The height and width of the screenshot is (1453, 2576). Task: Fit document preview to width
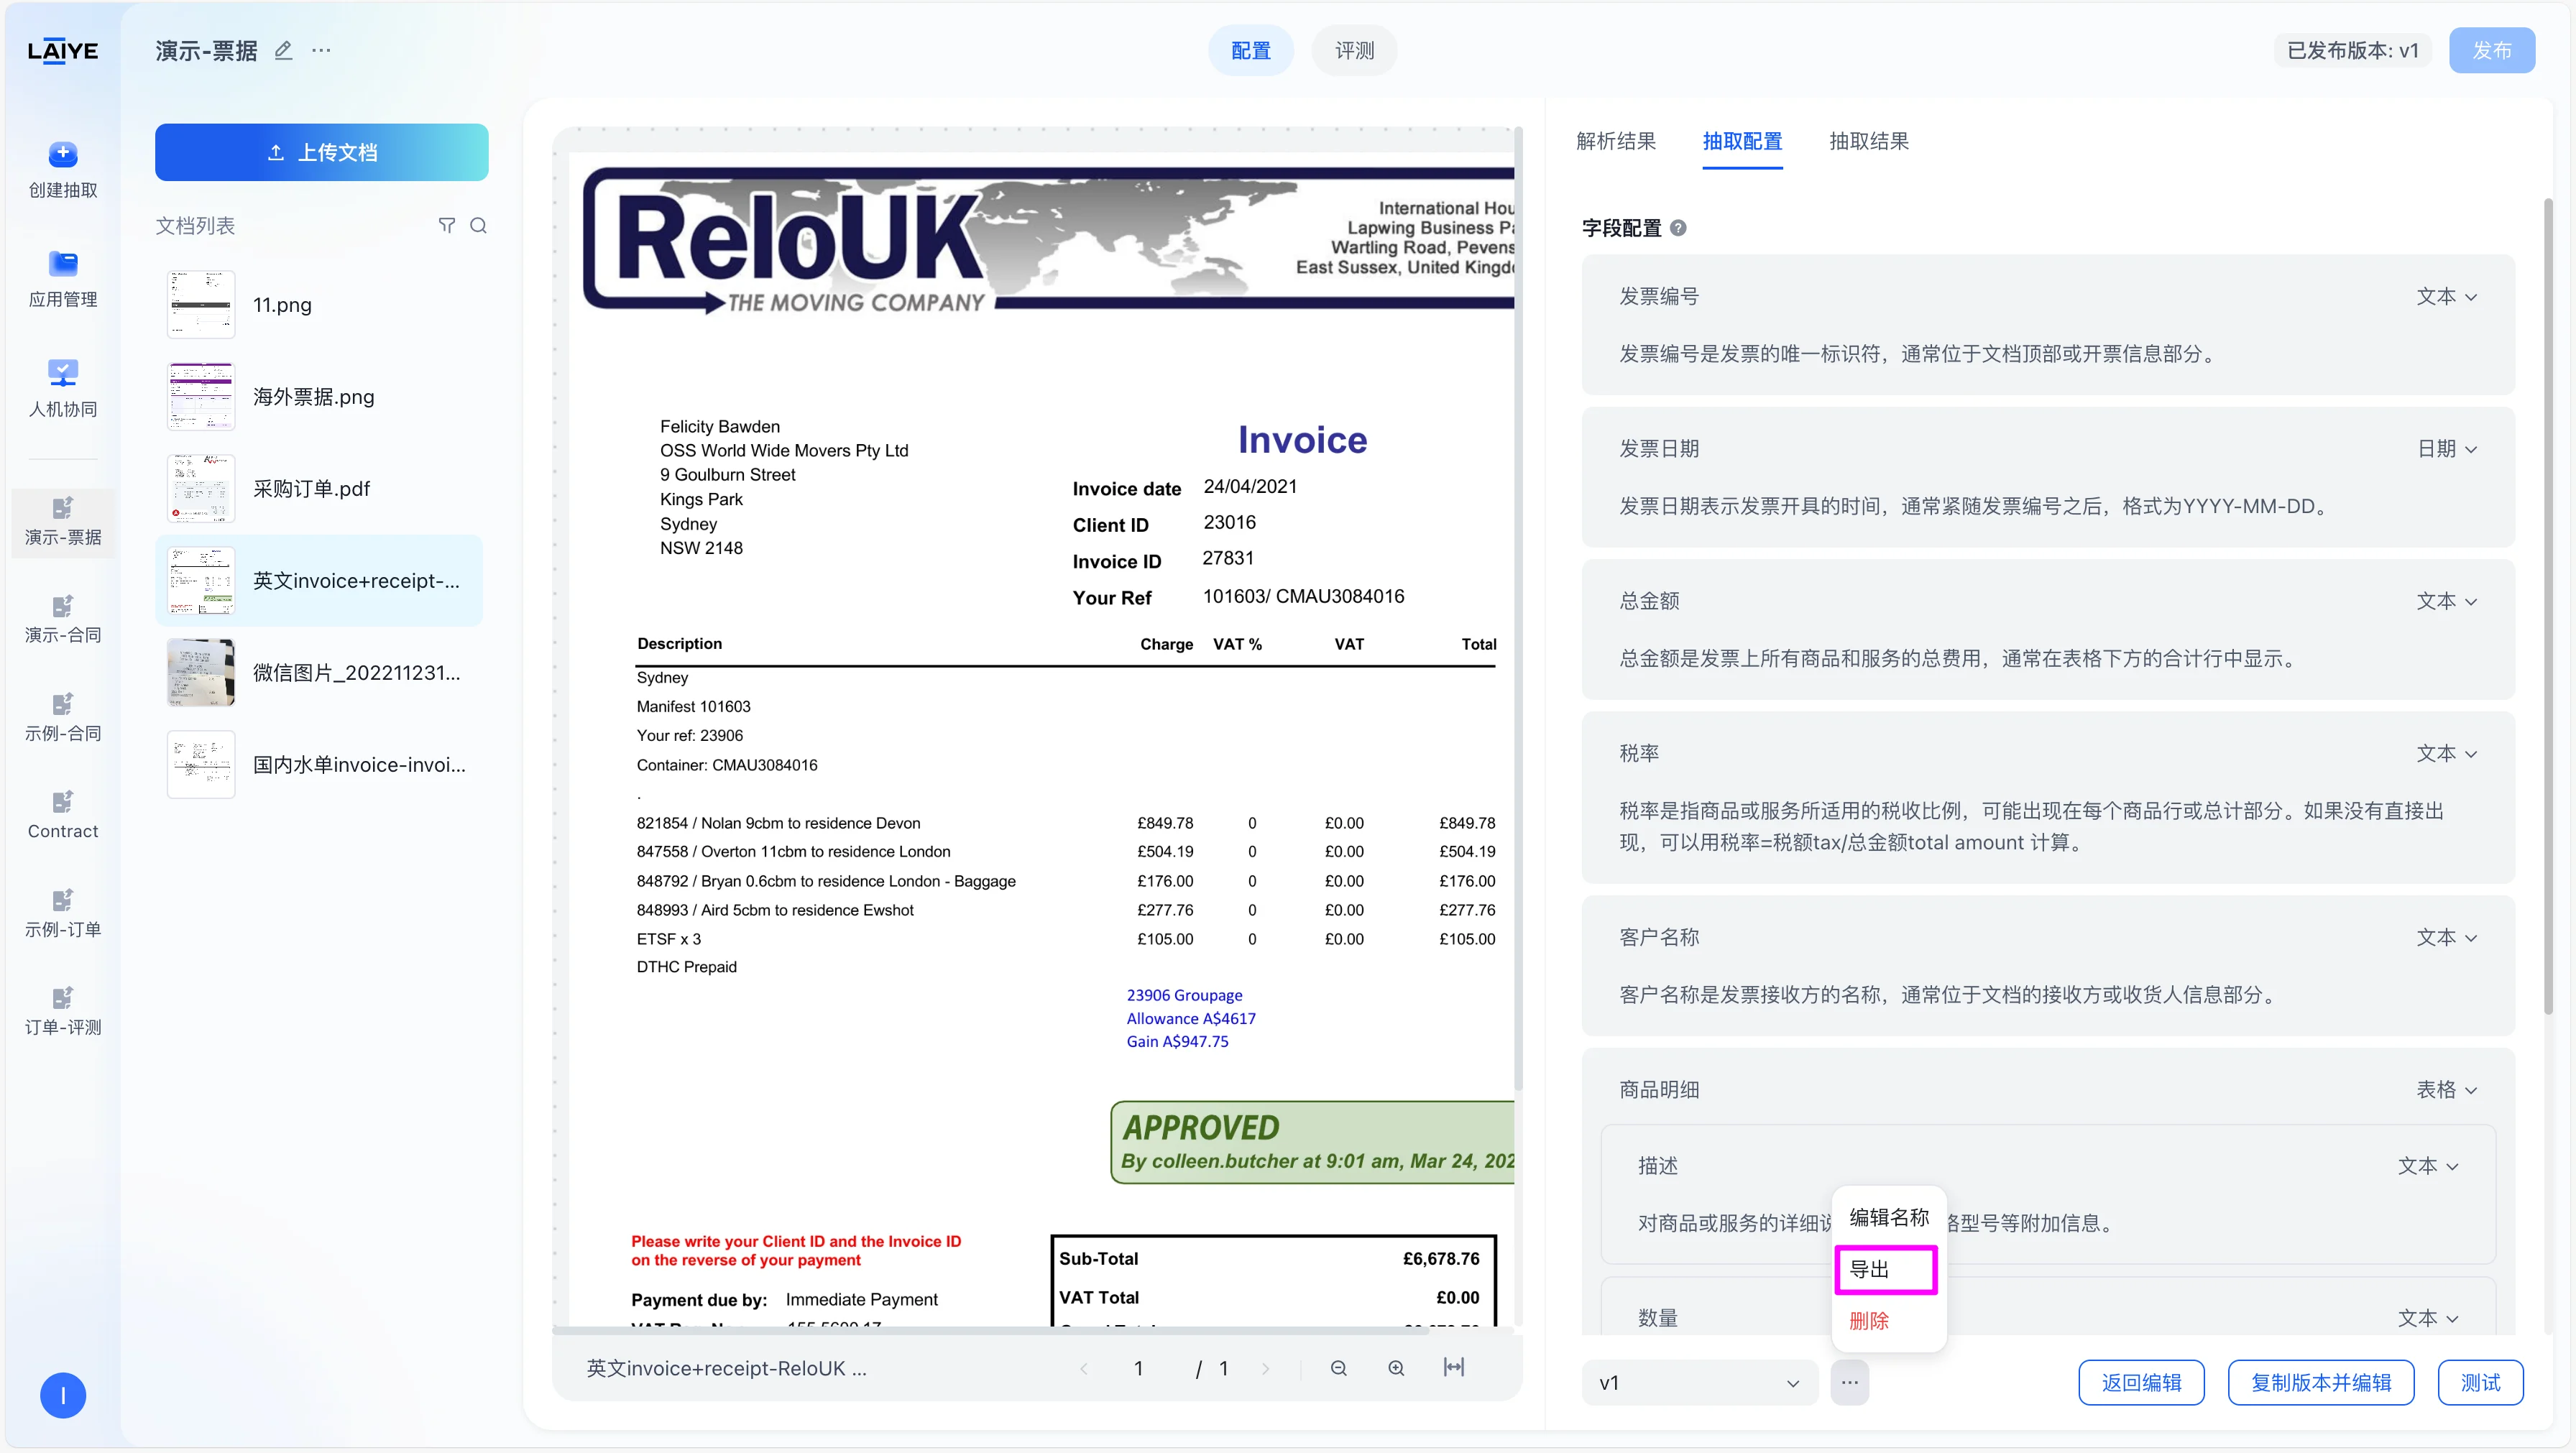click(x=1454, y=1367)
